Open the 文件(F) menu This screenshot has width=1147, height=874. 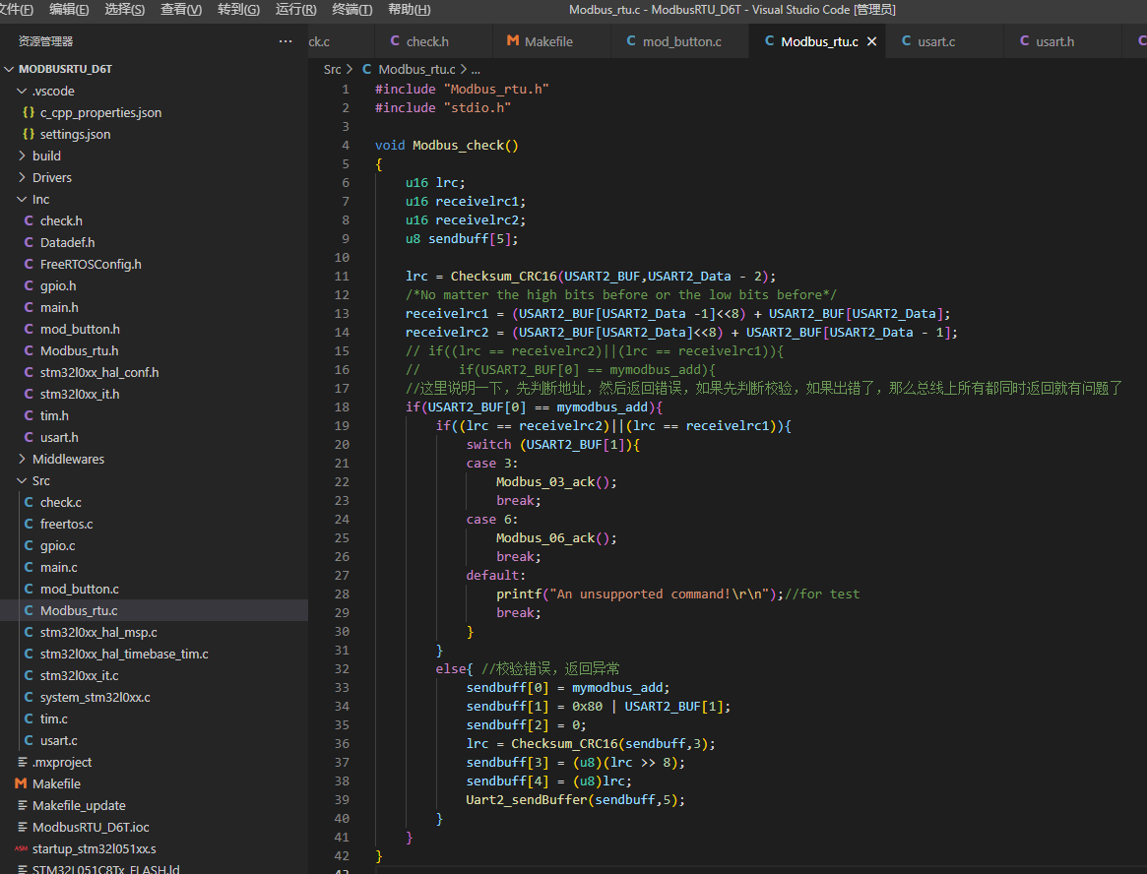(x=16, y=10)
